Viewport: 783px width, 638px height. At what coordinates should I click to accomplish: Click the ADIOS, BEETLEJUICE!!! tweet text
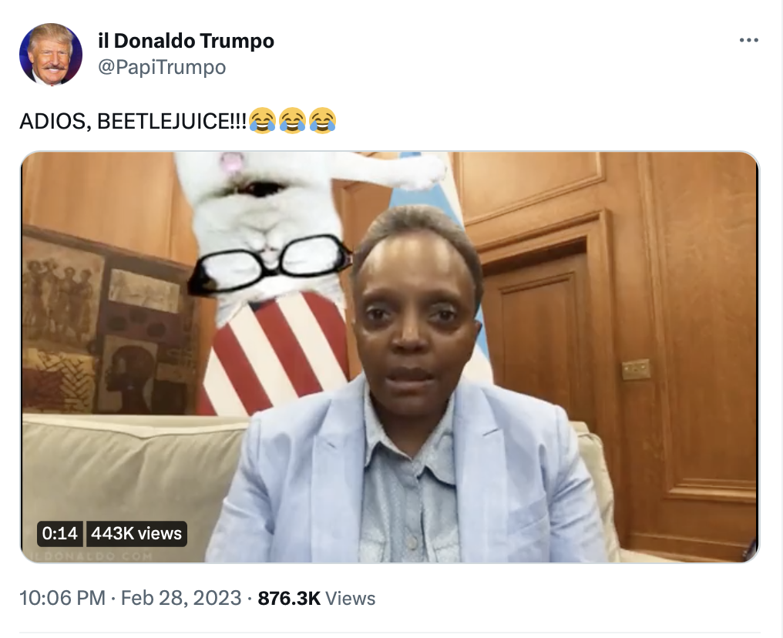[x=133, y=121]
